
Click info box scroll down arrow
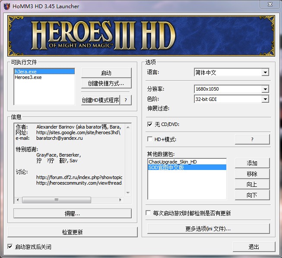point(128,193)
